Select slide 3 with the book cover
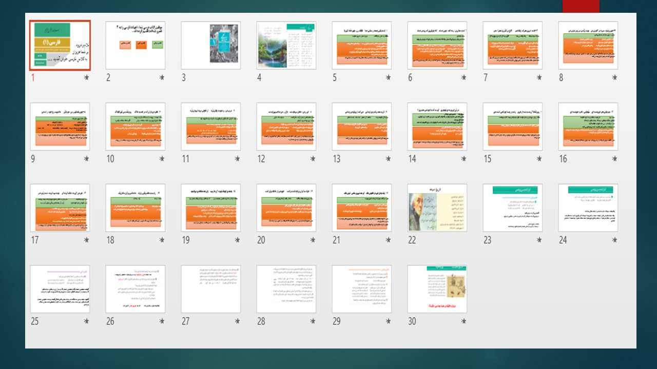This screenshot has width=657, height=369. [211, 45]
